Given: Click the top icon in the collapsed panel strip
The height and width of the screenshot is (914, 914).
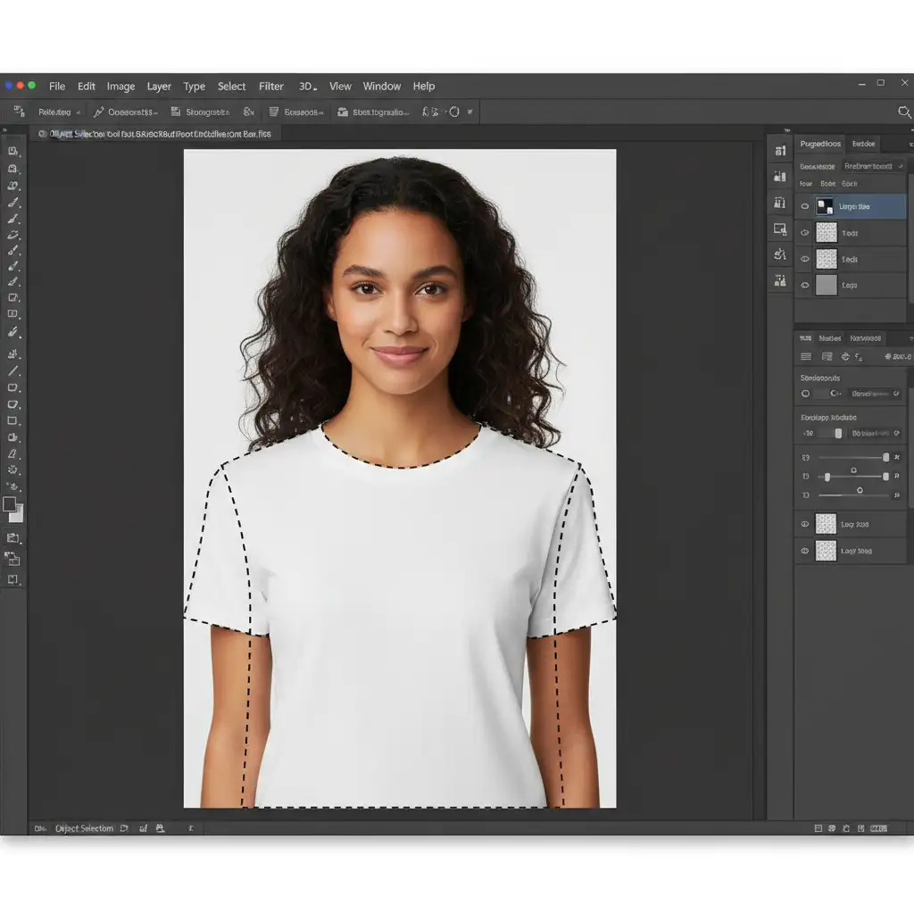Looking at the screenshot, I should pyautogui.click(x=780, y=151).
